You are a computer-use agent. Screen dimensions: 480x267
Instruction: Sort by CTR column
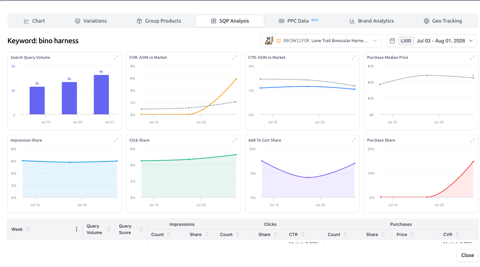coord(303,235)
